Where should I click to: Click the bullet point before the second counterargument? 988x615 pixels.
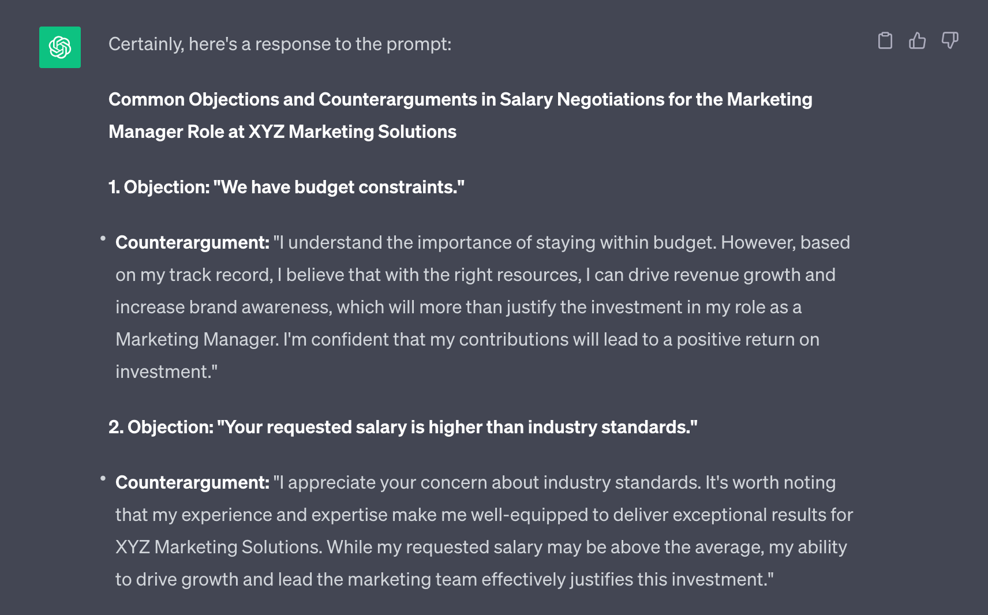[103, 478]
